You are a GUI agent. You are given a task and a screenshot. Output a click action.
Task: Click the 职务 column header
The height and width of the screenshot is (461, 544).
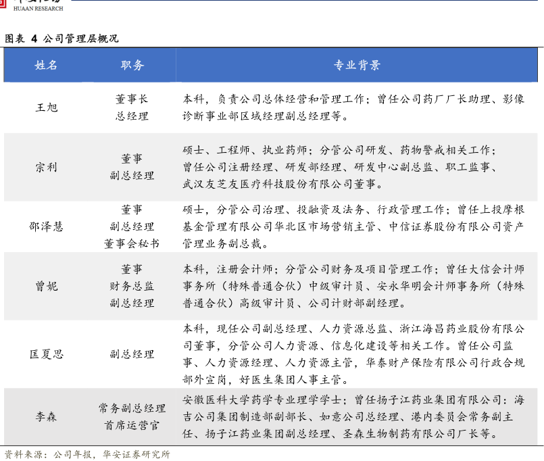click(132, 66)
